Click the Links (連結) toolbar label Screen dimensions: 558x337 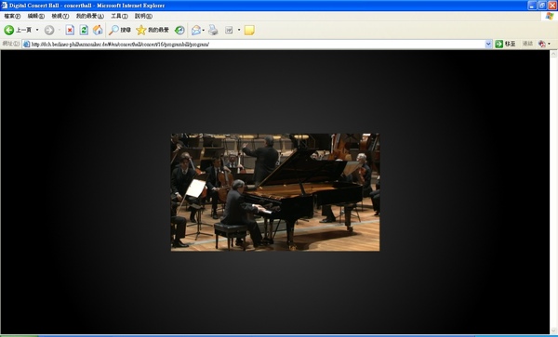pos(527,44)
